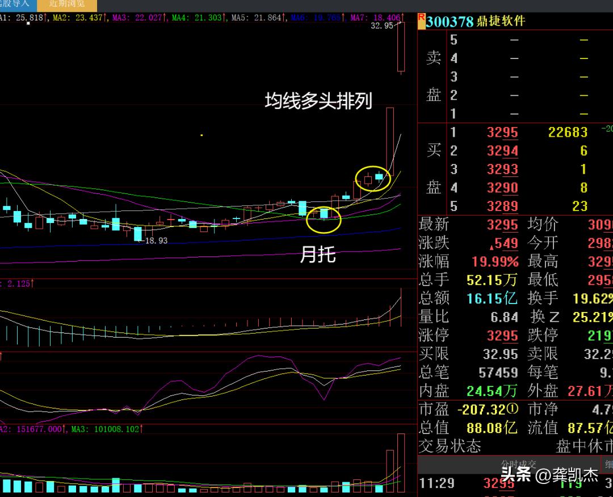Click the 交易状态 label
This screenshot has height=497, width=613.
[x=450, y=446]
